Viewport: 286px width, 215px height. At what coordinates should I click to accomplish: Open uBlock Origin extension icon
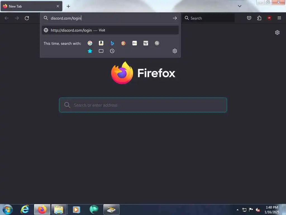[269, 18]
